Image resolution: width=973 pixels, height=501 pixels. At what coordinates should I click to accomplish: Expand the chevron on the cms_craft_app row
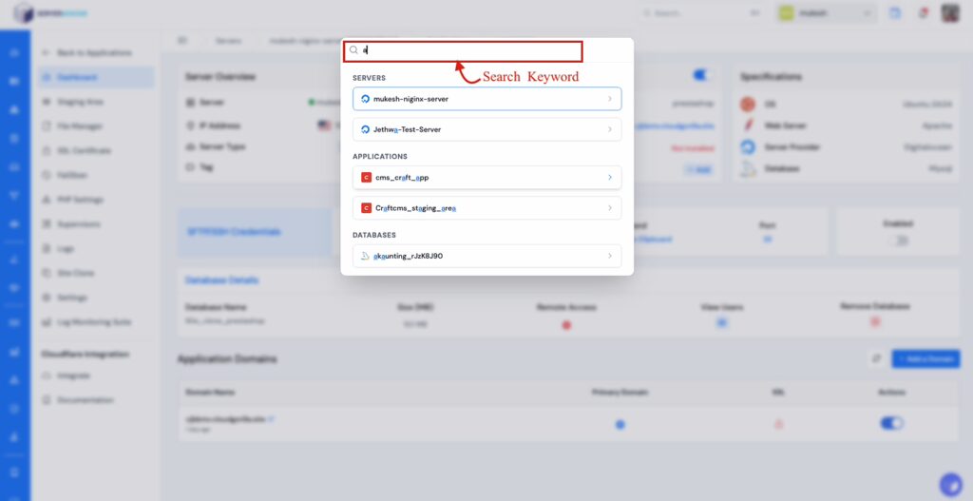pos(610,178)
